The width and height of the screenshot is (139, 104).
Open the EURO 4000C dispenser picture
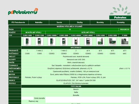coord(88,41)
